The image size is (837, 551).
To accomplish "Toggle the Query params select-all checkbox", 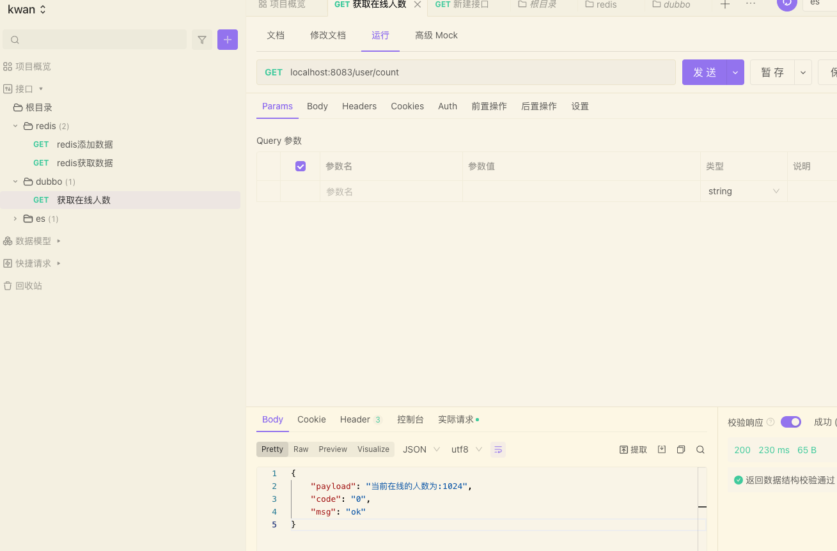I will pyautogui.click(x=301, y=166).
